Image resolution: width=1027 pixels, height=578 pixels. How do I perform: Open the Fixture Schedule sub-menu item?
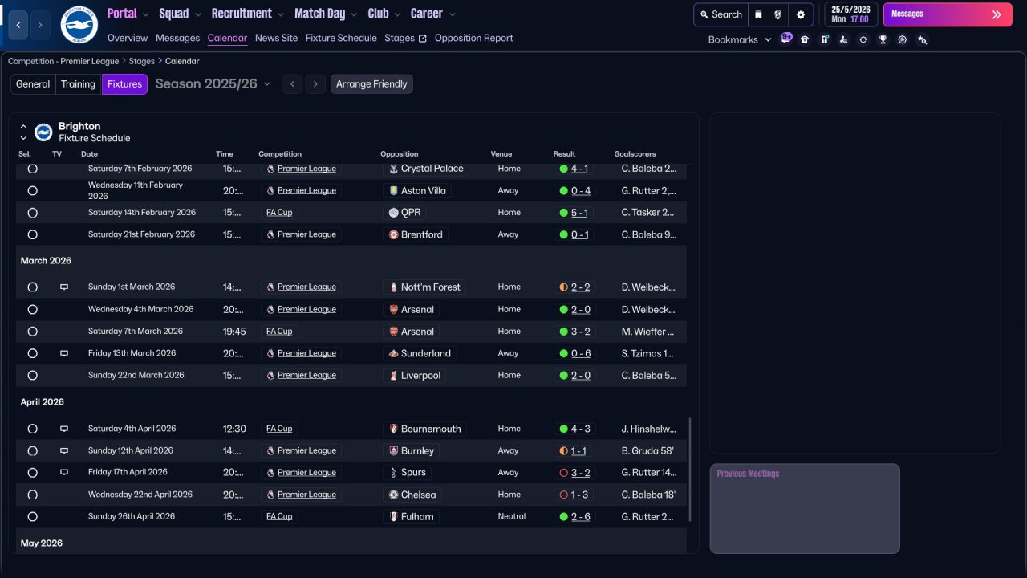point(341,38)
